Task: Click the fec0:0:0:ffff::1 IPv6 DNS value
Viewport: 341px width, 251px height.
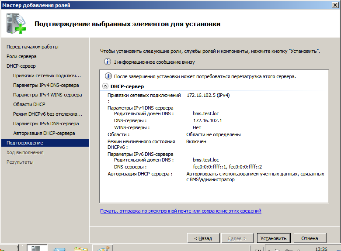Action: [x=210, y=167]
